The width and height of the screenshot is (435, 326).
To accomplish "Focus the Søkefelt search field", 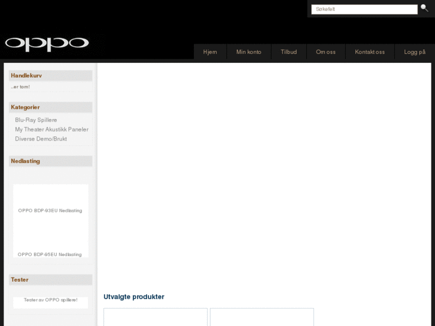I will point(364,9).
